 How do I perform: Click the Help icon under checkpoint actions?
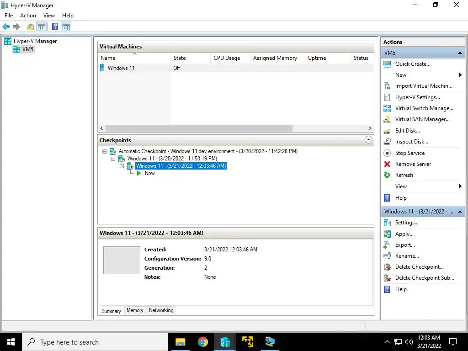pos(387,289)
